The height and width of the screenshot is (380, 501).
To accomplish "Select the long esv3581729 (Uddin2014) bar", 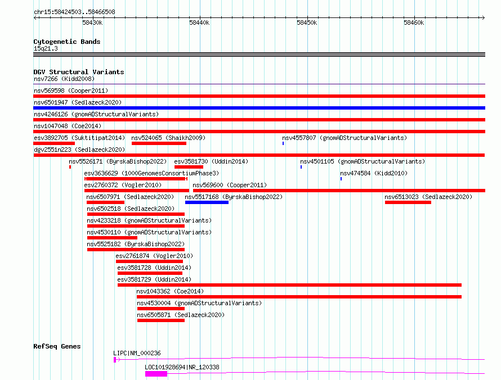I will pos(289,285).
